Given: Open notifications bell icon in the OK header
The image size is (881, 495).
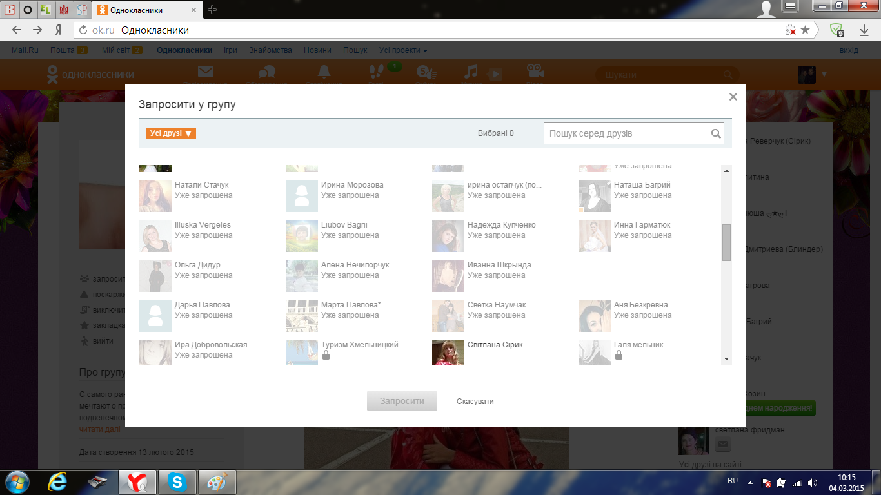Looking at the screenshot, I should click(324, 72).
